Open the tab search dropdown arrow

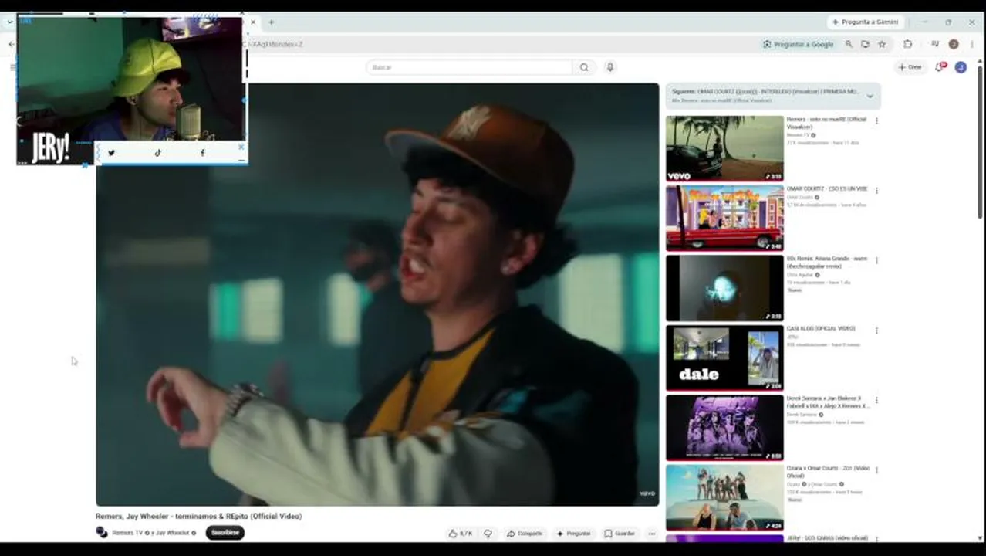(x=10, y=22)
